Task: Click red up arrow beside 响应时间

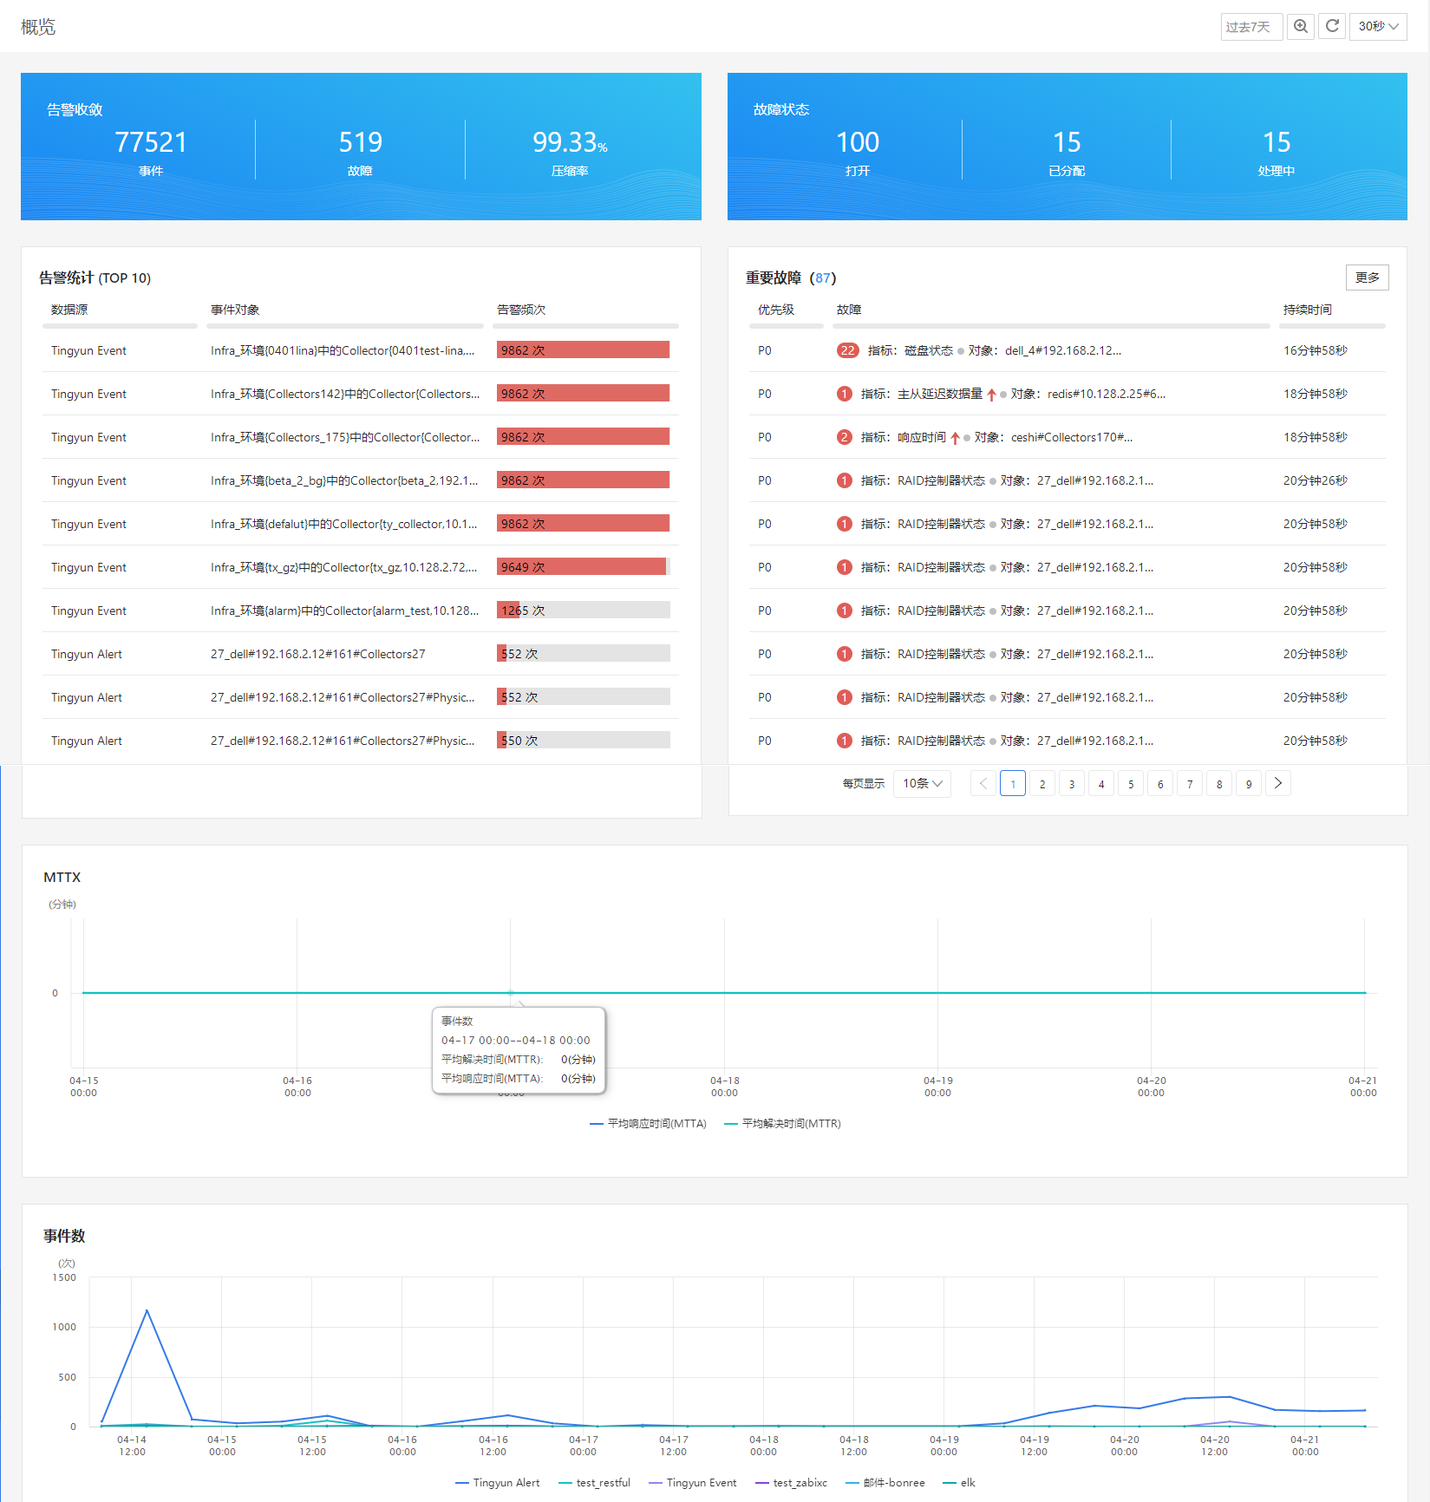Action: 955,438
